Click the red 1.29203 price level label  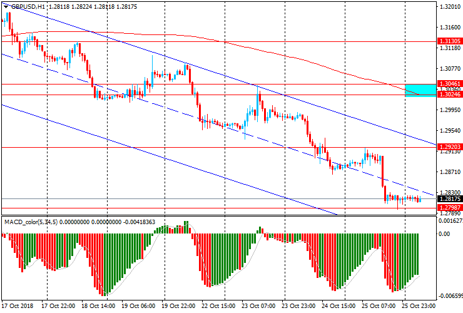pyautogui.click(x=450, y=146)
